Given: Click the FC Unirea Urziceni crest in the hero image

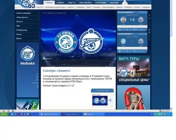Looking at the screenshot, I should point(66,42).
